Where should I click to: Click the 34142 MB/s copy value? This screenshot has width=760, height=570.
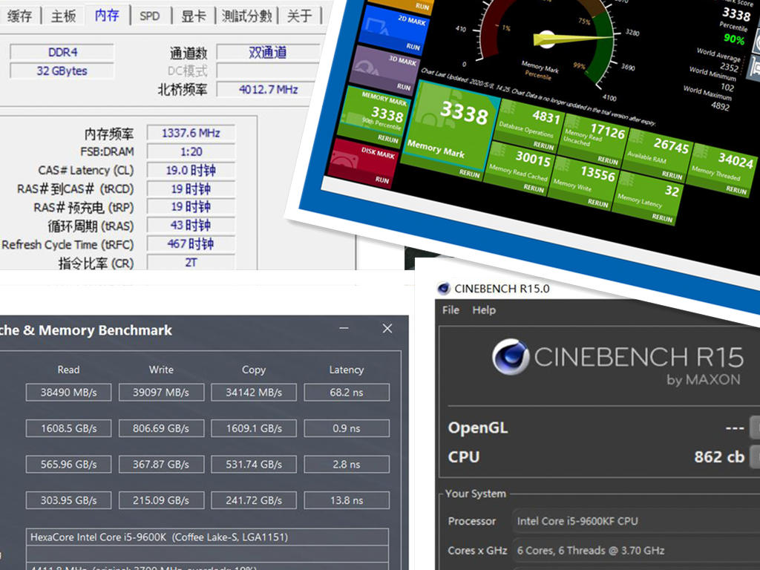pos(254,392)
